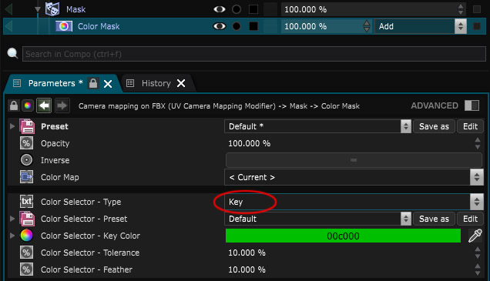490x281 pixels.
Task: Click the Color Map icon
Action: (x=26, y=177)
